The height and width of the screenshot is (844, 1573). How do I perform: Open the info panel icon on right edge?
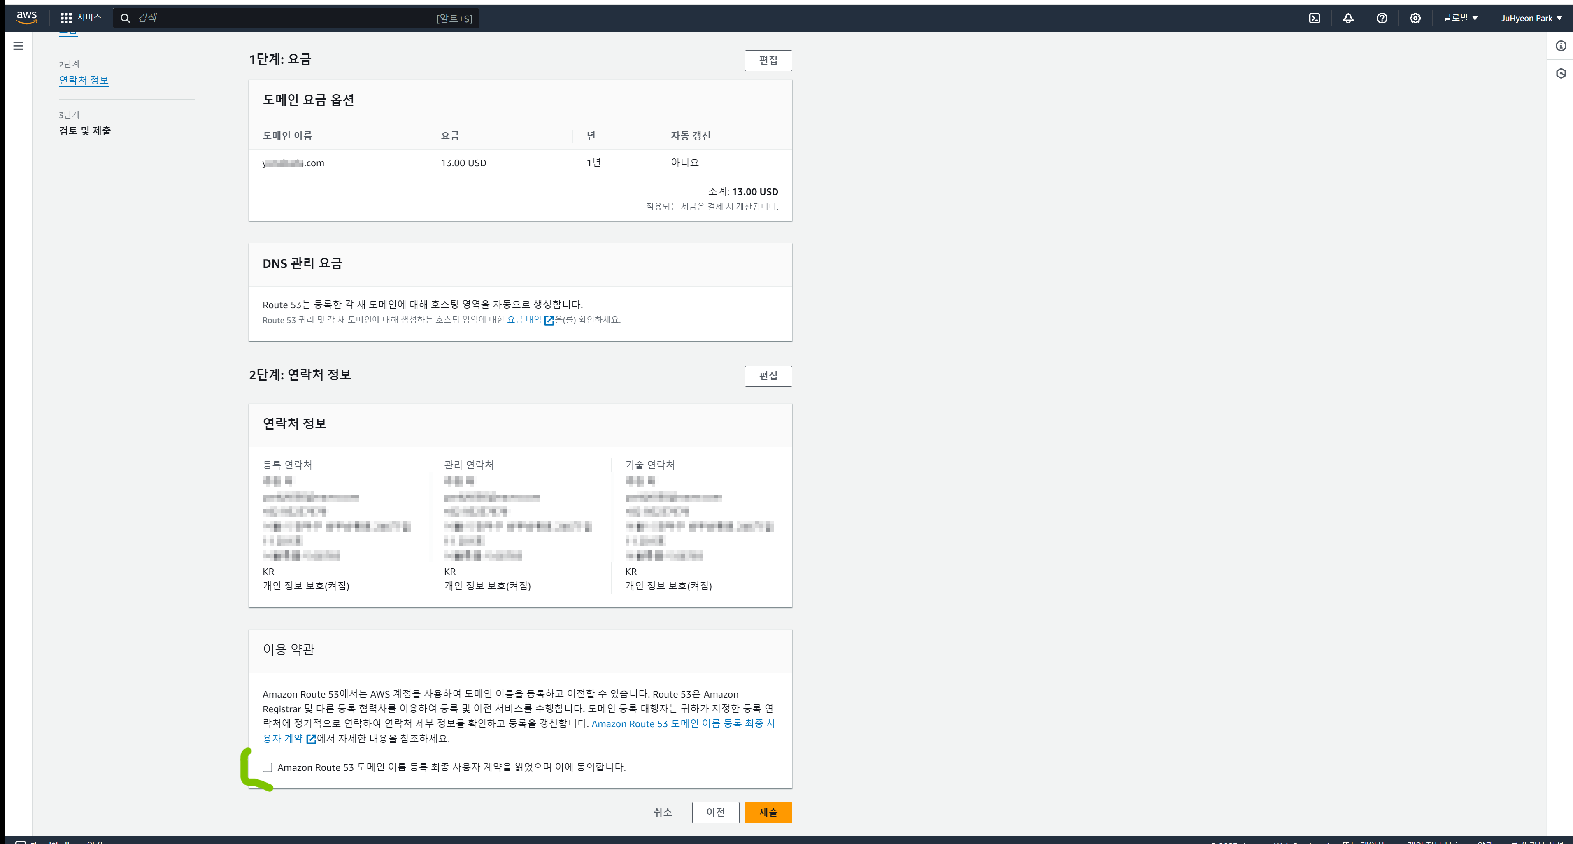[1560, 46]
